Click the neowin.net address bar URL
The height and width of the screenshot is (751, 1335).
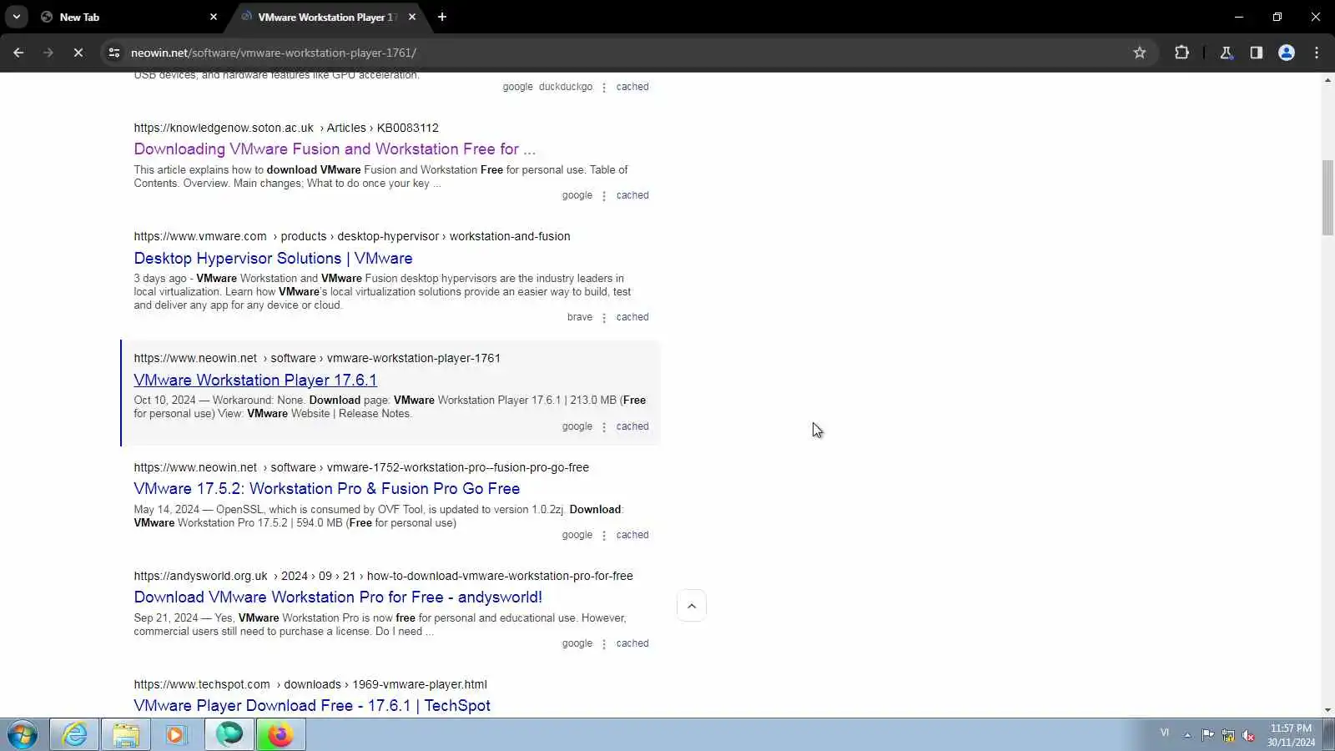pos(274,53)
